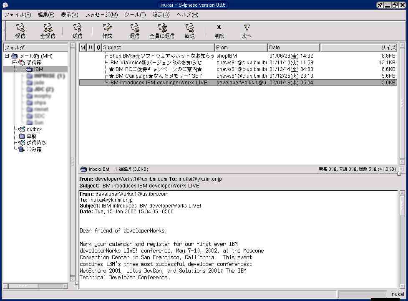
Task: Click the M (mark) column header
Action: coord(83,48)
